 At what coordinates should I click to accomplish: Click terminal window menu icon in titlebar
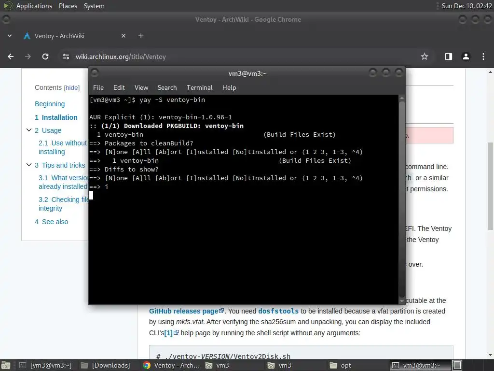pyautogui.click(x=95, y=73)
